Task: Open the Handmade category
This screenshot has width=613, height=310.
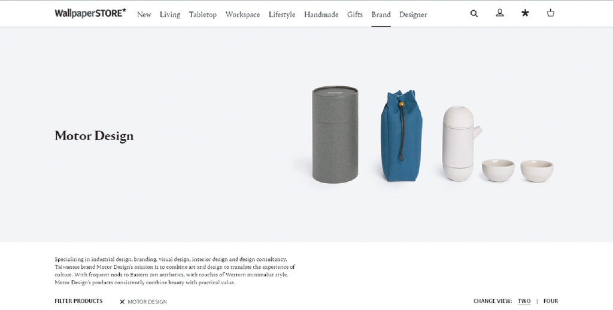Action: (321, 14)
